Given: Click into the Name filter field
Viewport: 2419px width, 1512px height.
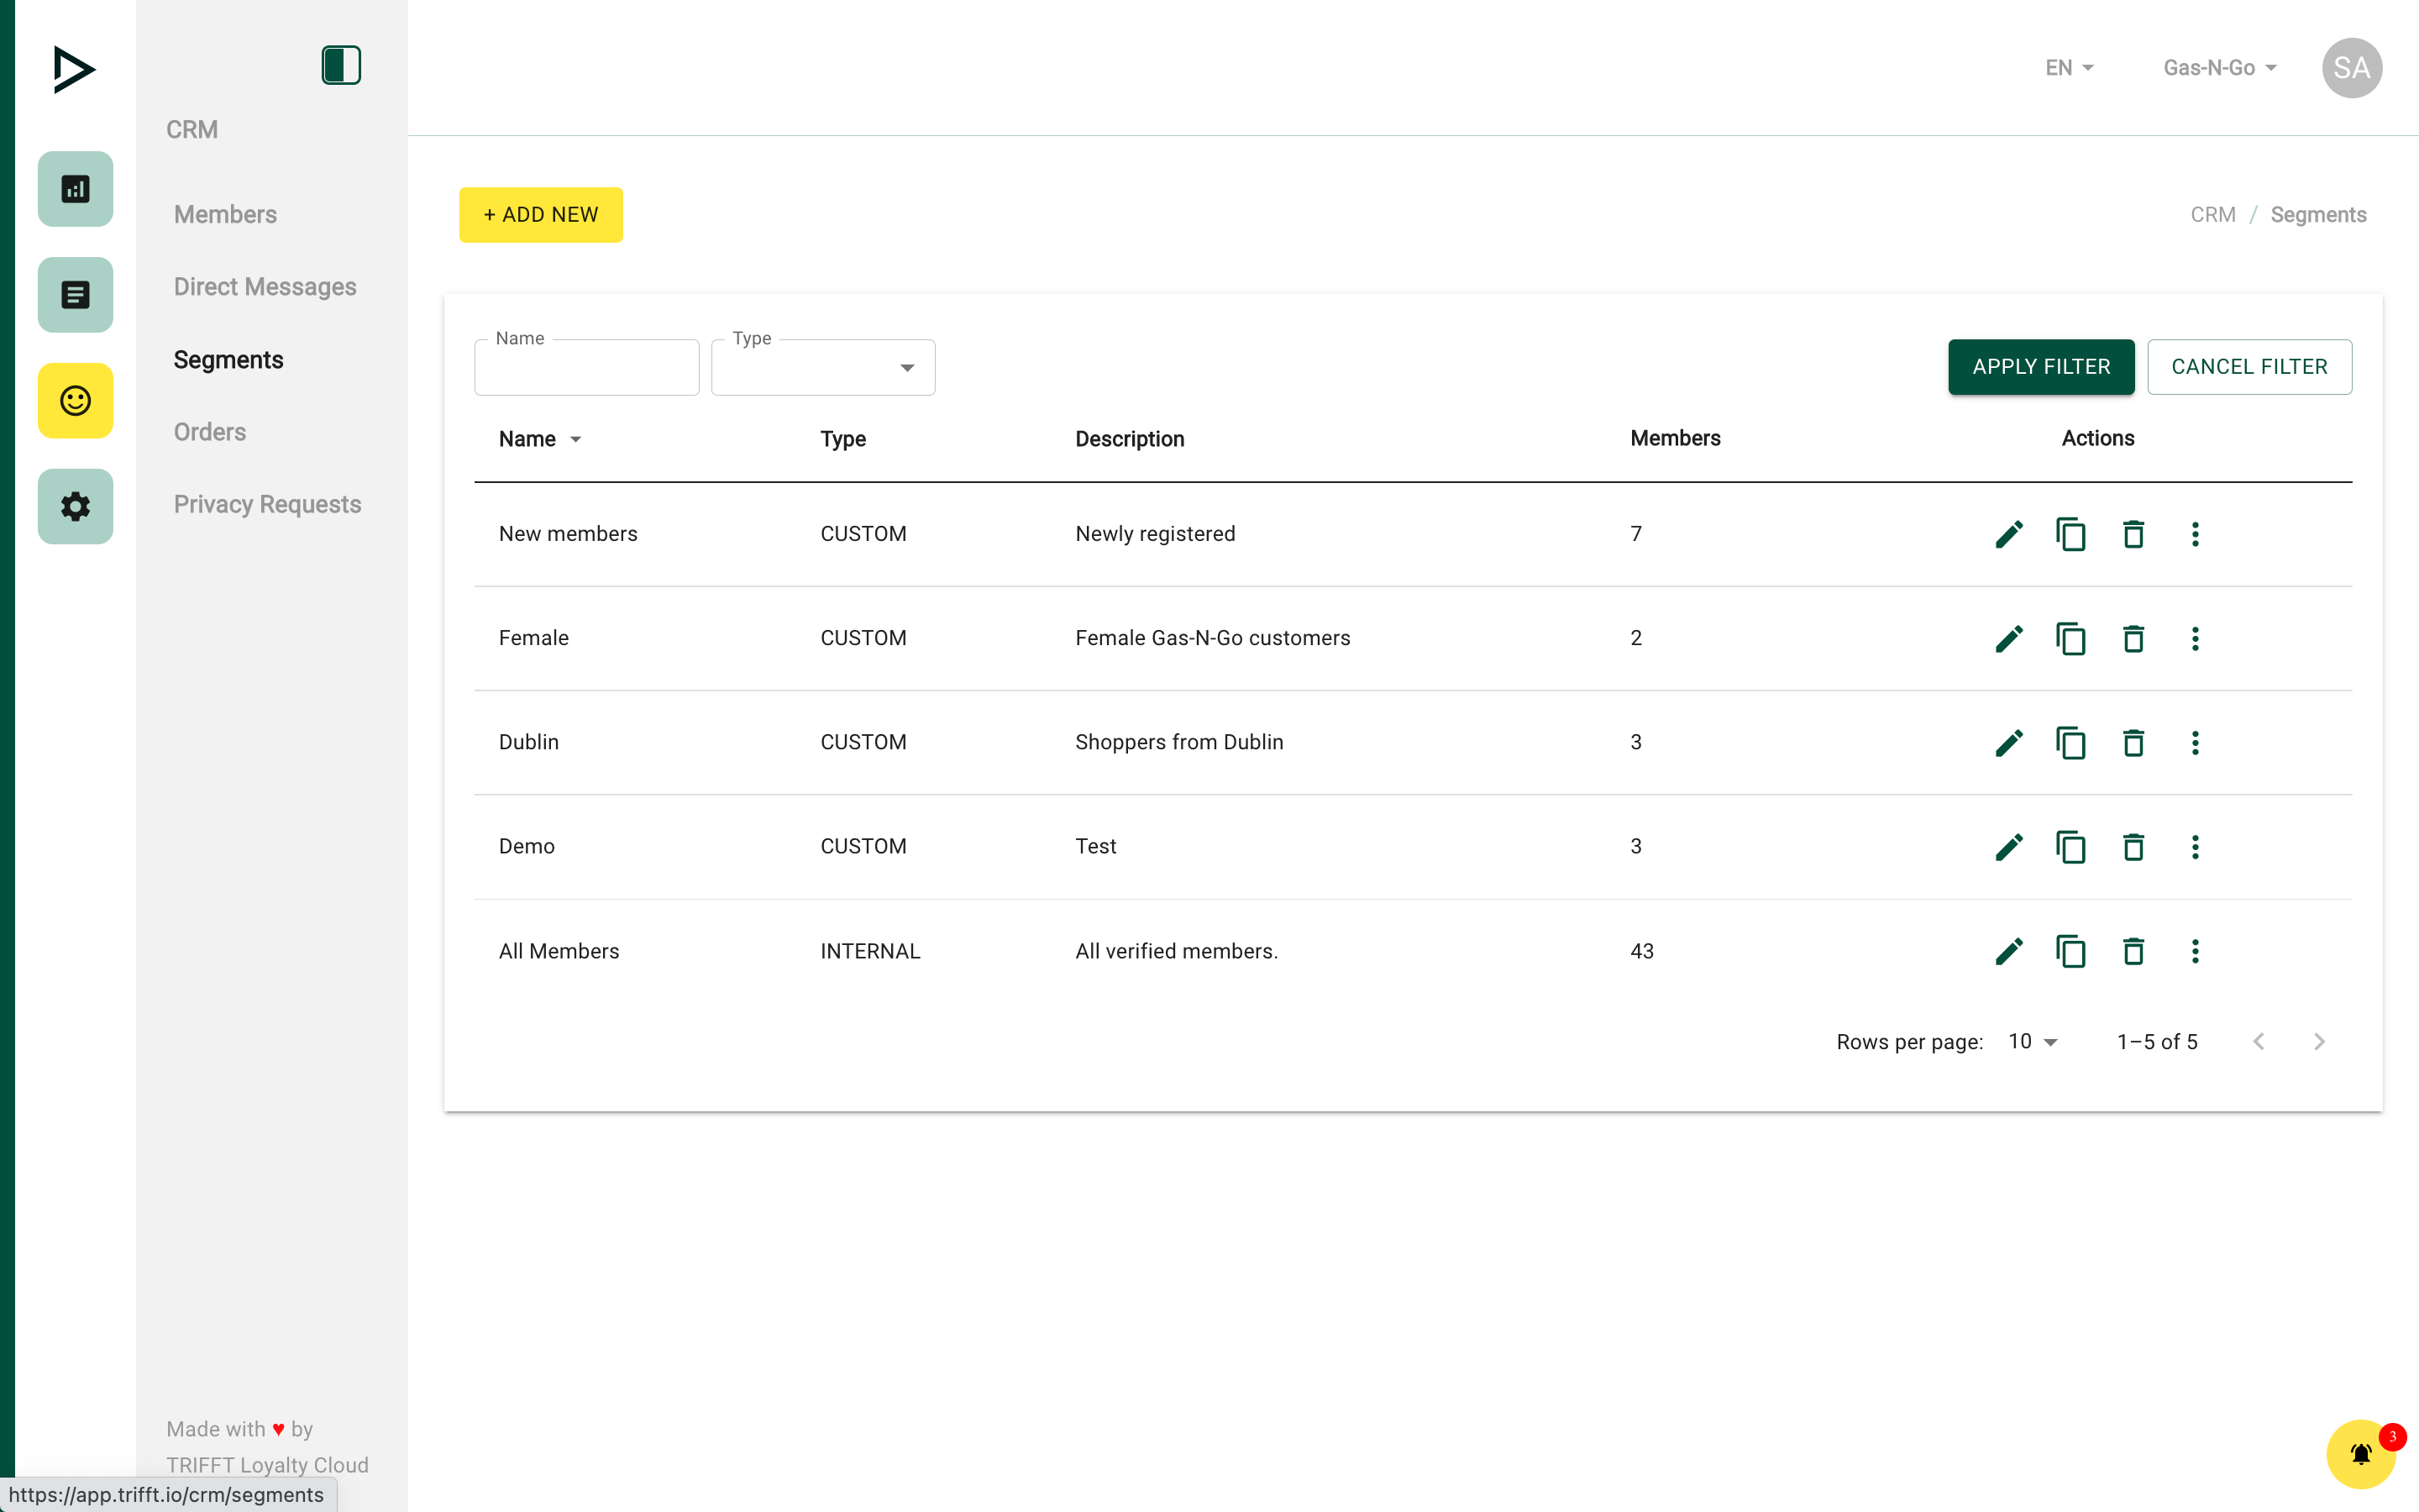Looking at the screenshot, I should coord(587,368).
